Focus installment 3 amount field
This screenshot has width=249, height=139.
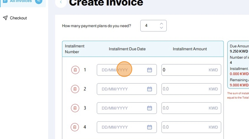pos(185,108)
